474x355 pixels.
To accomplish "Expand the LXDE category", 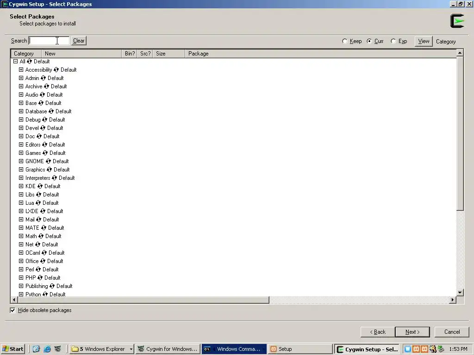I will pos(21,211).
